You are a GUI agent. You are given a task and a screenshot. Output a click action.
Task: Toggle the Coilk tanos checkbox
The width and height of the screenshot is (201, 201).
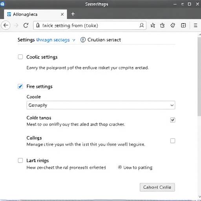click(173, 120)
